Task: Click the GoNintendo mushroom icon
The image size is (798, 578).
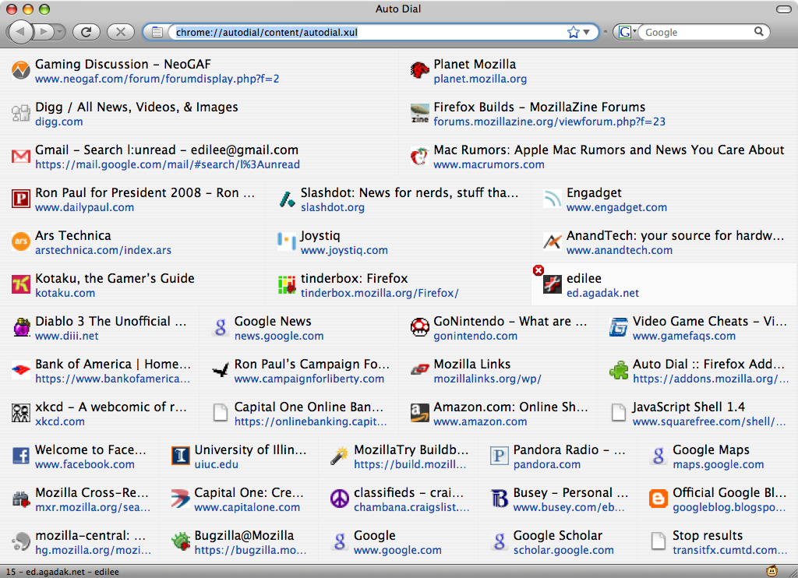Action: 419,327
